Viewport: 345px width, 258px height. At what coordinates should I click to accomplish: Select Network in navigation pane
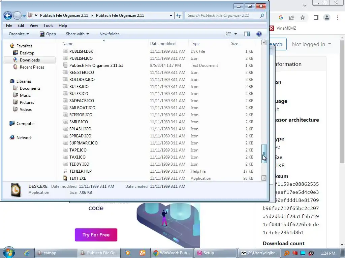click(x=24, y=137)
